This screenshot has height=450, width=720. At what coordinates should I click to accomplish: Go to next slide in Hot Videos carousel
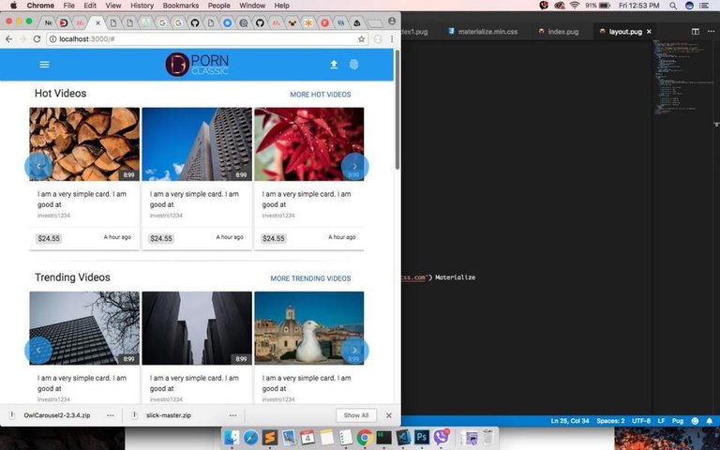[x=354, y=166]
